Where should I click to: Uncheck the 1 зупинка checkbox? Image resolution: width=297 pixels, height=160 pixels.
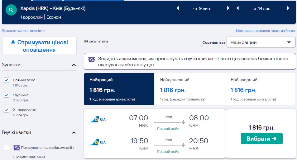[x=7, y=95]
